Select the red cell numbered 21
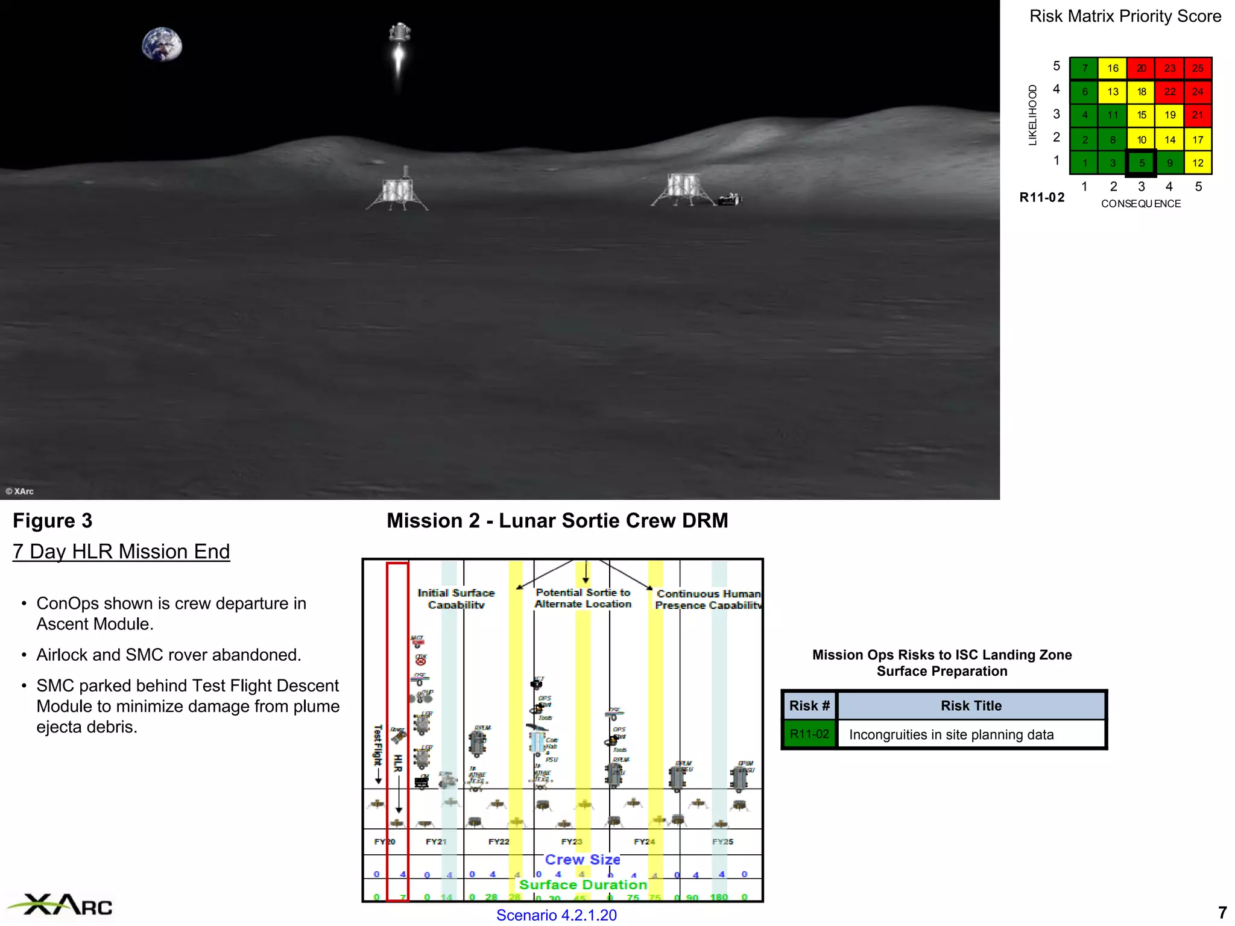Image resolution: width=1235 pixels, height=926 pixels. [1198, 115]
